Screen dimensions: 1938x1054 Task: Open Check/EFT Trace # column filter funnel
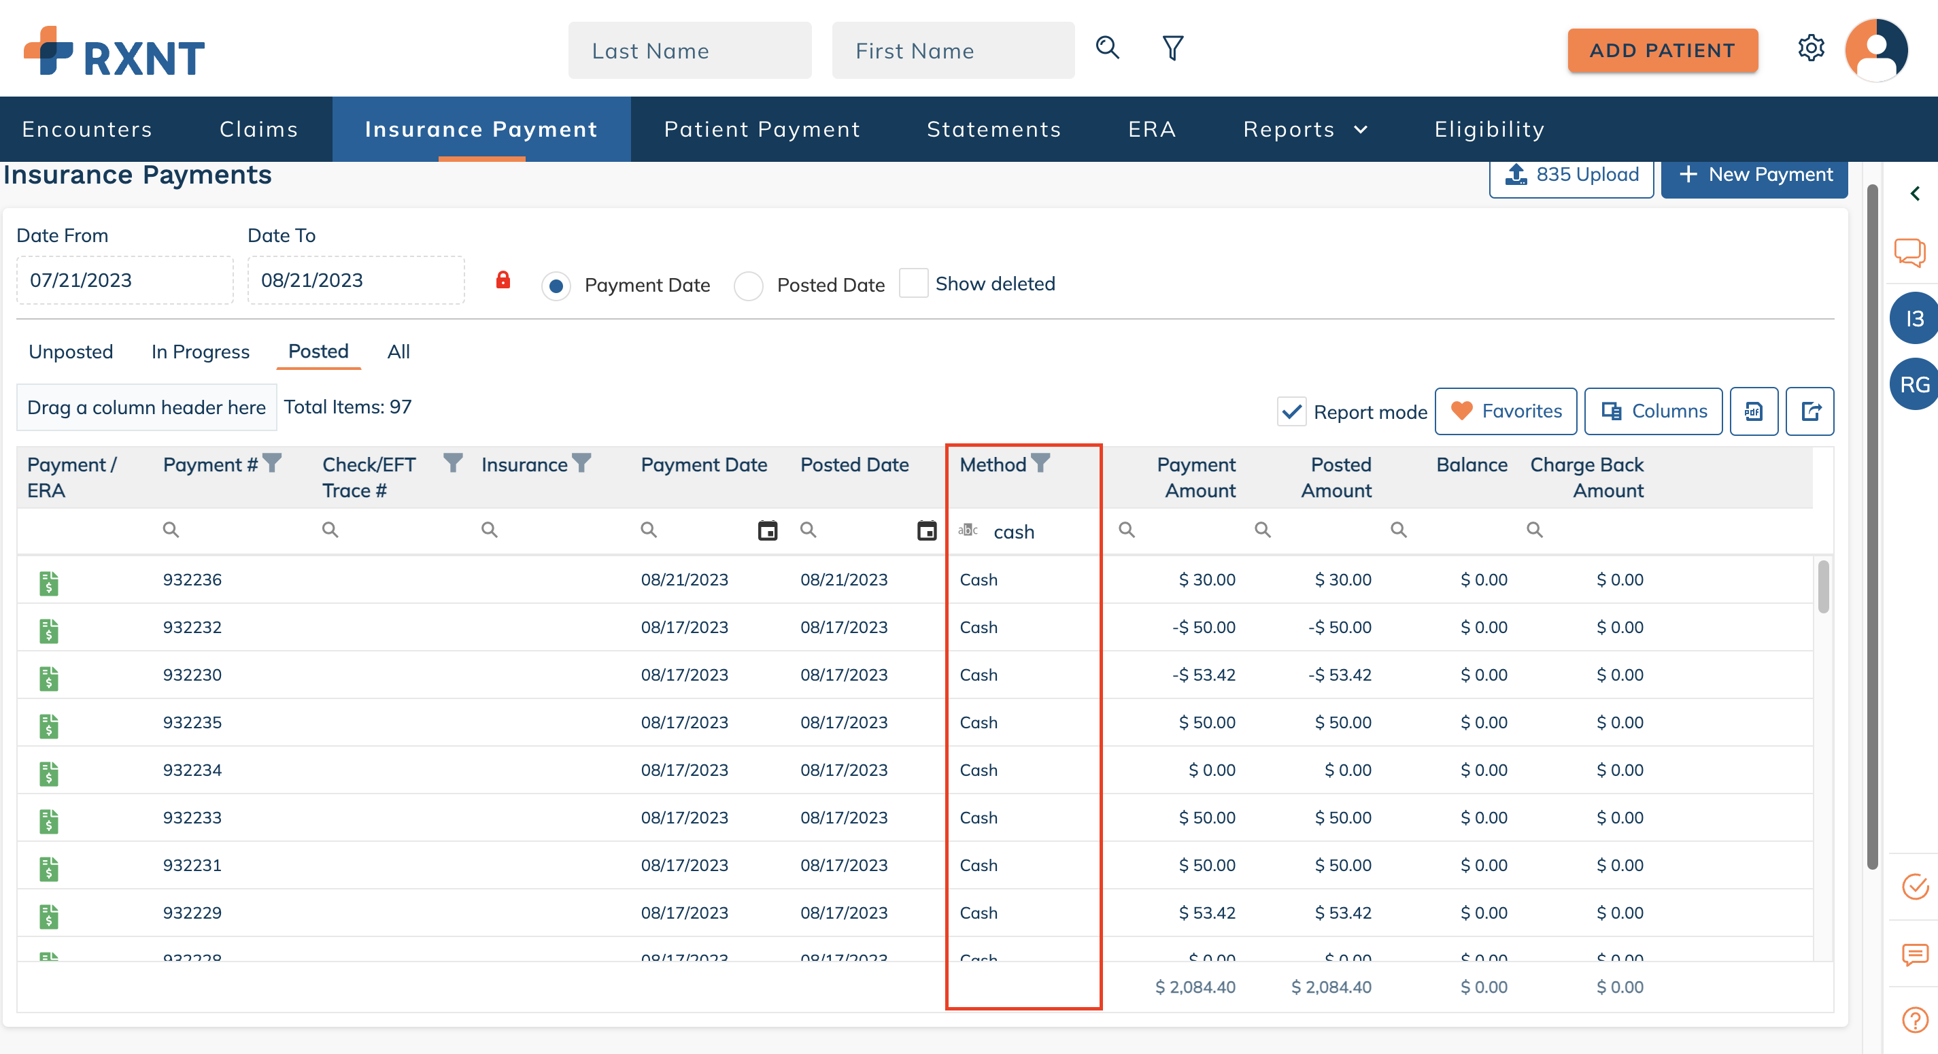tap(453, 462)
